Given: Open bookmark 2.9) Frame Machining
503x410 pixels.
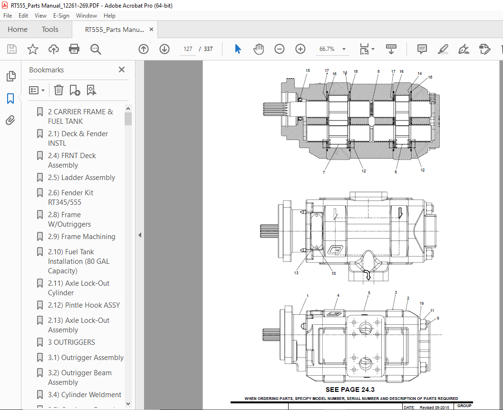Looking at the screenshot, I should click(x=81, y=237).
